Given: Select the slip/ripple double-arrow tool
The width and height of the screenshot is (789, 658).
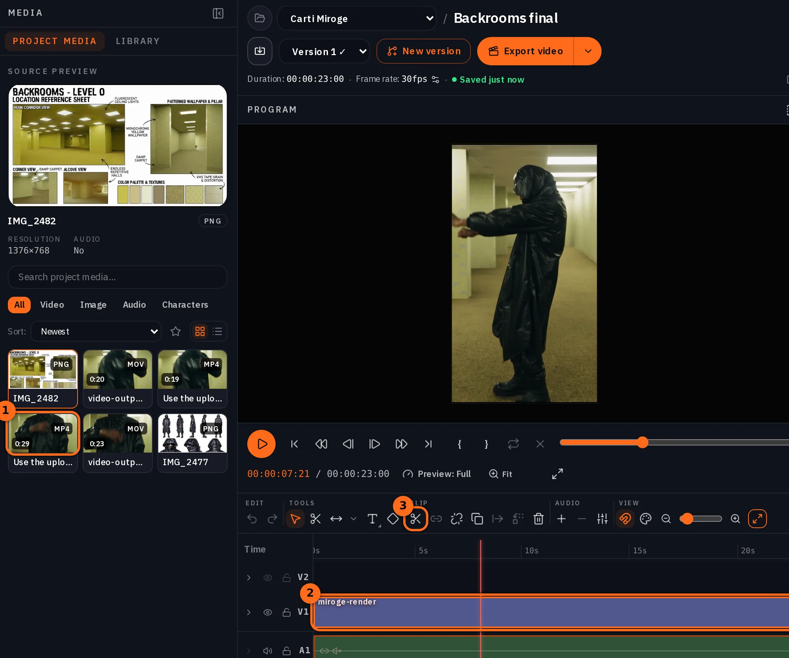Looking at the screenshot, I should (x=336, y=519).
